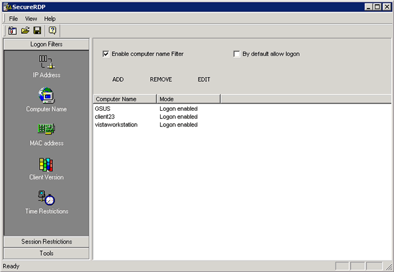Click the Open folder toolbar icon

tap(25, 31)
